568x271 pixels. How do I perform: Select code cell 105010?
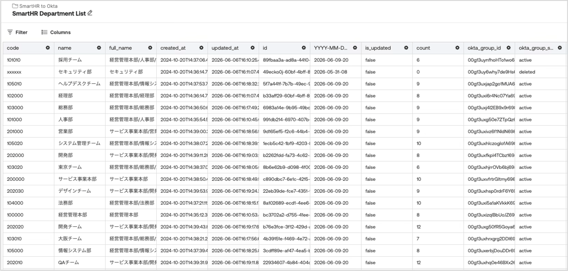[28, 84]
